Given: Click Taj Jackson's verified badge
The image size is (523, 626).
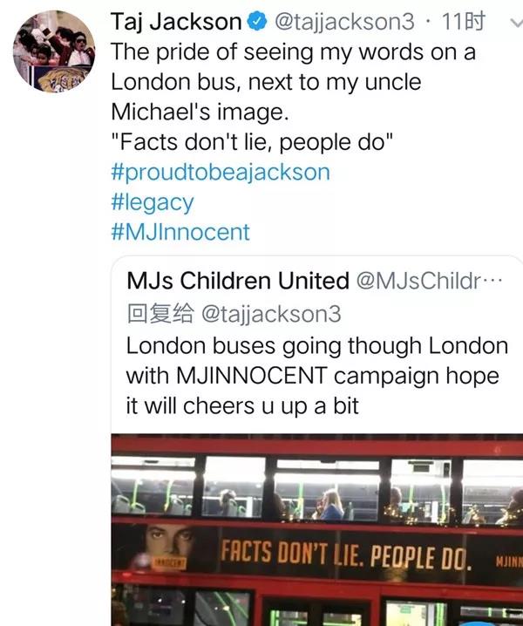Looking at the screenshot, I should pos(259,22).
